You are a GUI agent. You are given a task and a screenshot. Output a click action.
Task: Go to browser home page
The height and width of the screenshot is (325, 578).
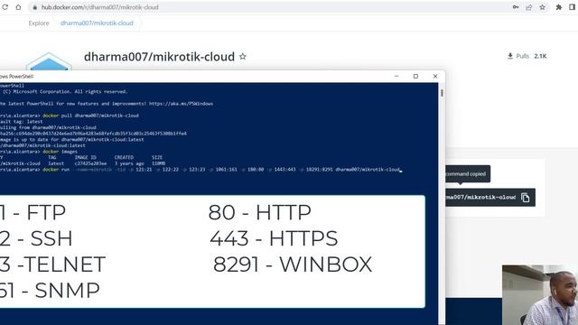click(x=18, y=7)
